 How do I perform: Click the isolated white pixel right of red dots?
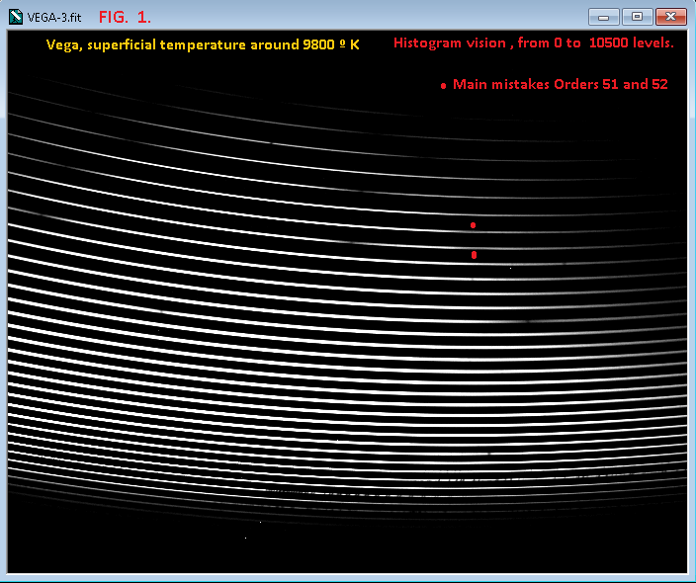tap(511, 267)
